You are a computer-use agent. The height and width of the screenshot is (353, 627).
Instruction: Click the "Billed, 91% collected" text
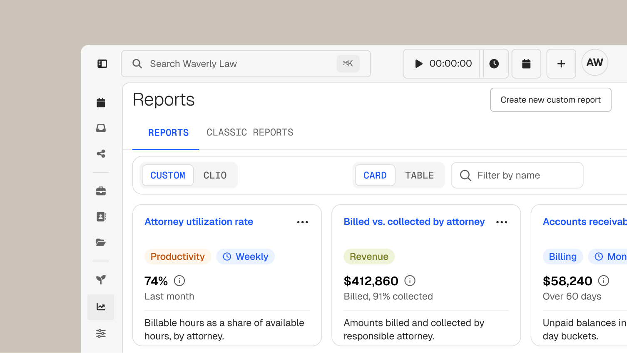tap(388, 296)
